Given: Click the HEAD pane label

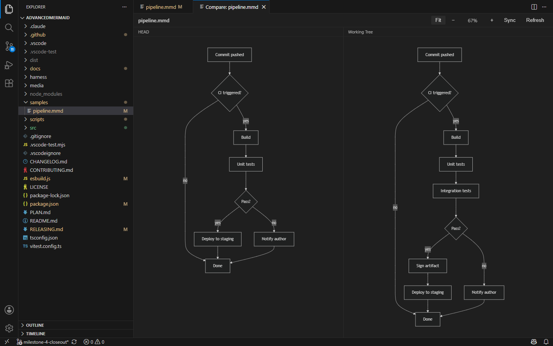Looking at the screenshot, I should click(144, 32).
